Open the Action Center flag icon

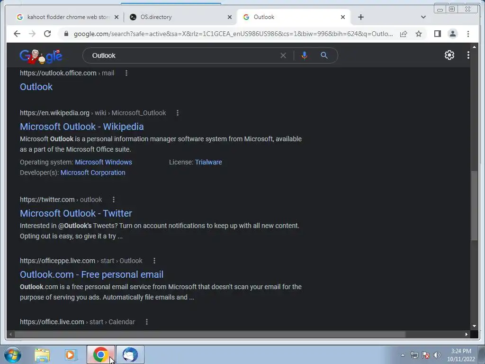[426, 355]
